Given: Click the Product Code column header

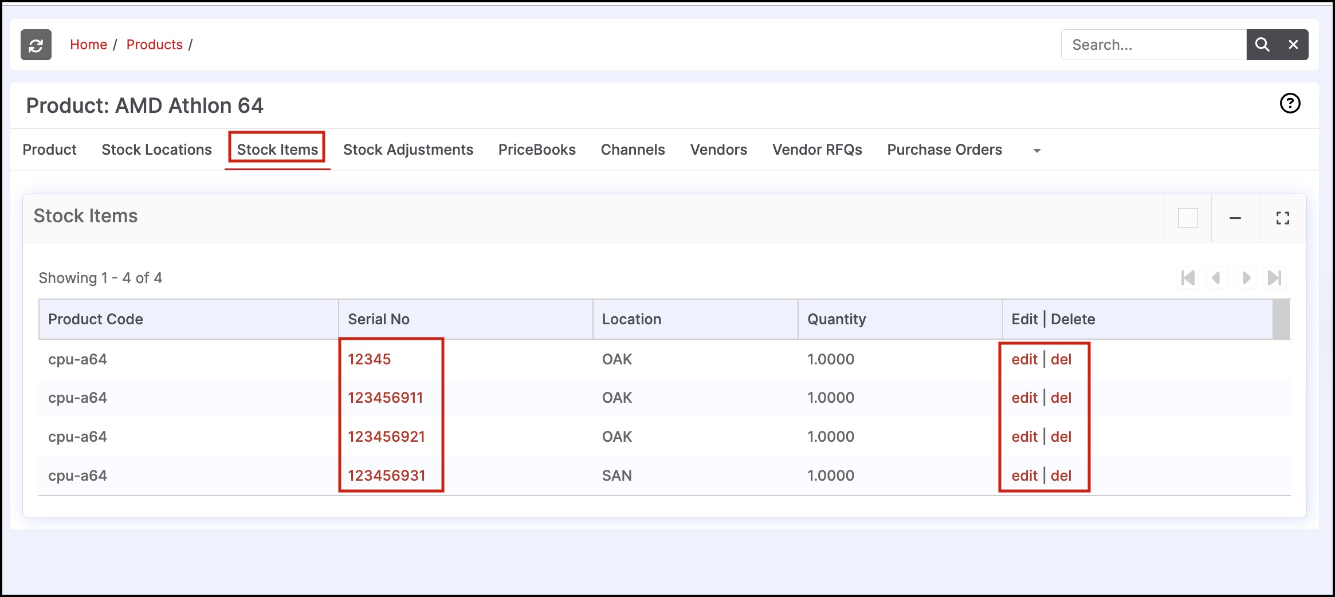Looking at the screenshot, I should (189, 319).
